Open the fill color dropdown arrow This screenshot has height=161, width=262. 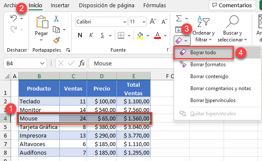tap(148, 35)
